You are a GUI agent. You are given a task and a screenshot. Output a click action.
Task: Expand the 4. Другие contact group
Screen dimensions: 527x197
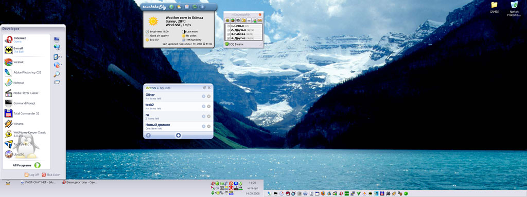pos(228,38)
